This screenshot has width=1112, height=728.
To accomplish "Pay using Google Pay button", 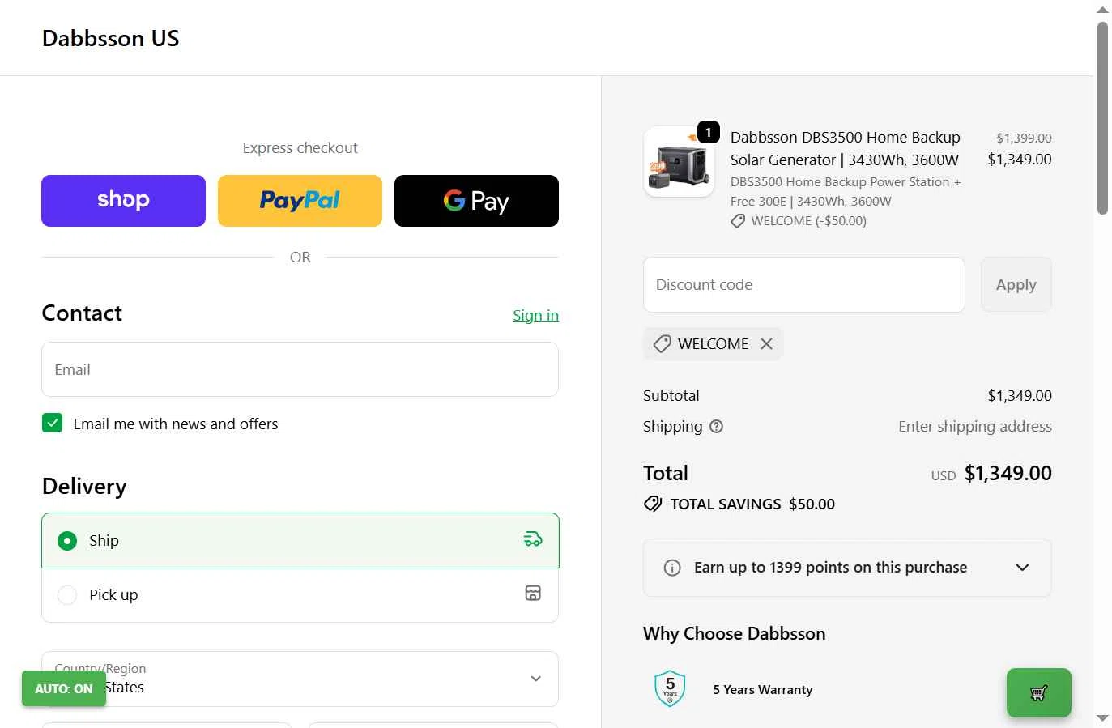I will [x=476, y=201].
